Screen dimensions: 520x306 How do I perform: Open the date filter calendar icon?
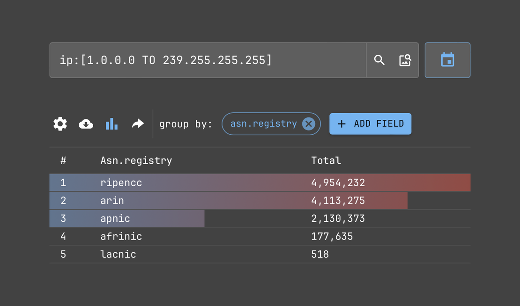(447, 60)
